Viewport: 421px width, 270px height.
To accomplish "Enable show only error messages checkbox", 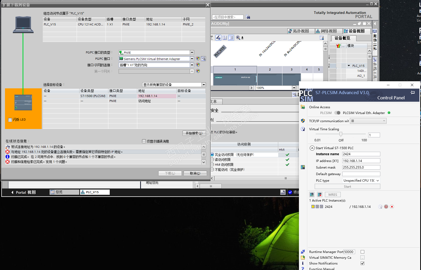I will pos(144,141).
